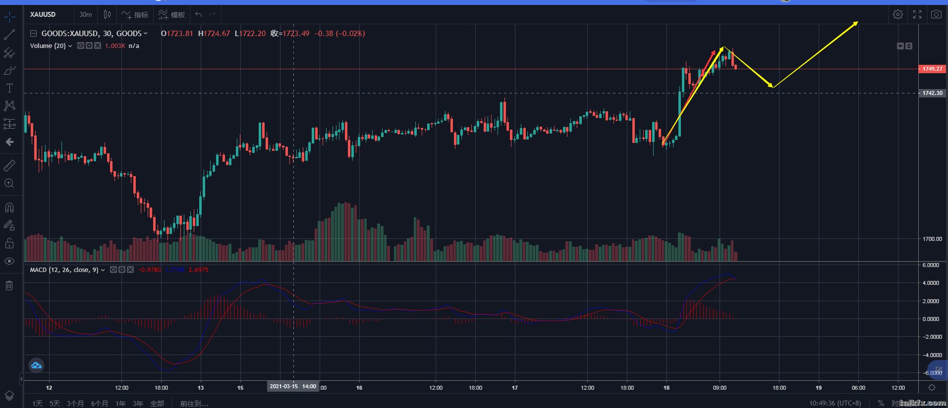Toggle hide all drawings eye icon
The image size is (948, 408).
(9, 261)
